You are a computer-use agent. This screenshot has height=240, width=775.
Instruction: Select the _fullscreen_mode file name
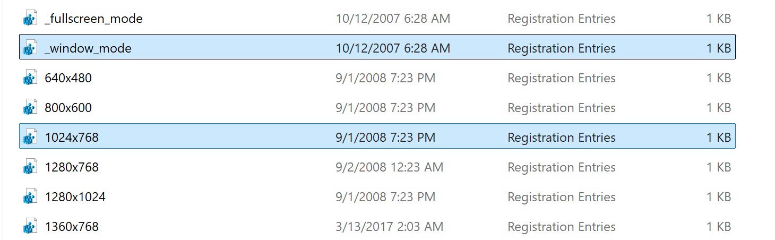tap(94, 19)
